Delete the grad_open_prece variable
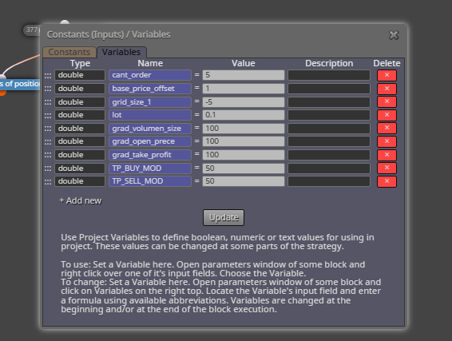 pyautogui.click(x=387, y=141)
